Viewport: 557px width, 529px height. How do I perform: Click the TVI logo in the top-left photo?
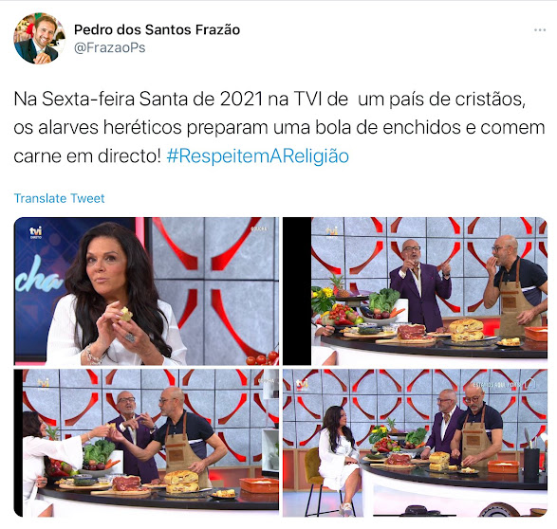[x=35, y=232]
